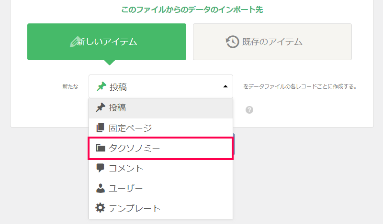383x224 pixels.
Task: Click the pages icon beside 固定ページ
Action: coord(100,128)
